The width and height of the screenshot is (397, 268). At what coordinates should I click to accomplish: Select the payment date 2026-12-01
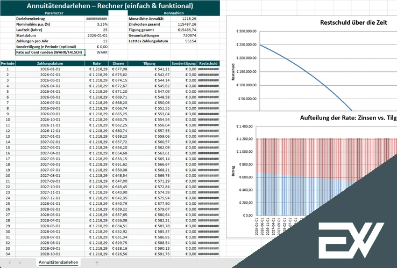(50, 131)
